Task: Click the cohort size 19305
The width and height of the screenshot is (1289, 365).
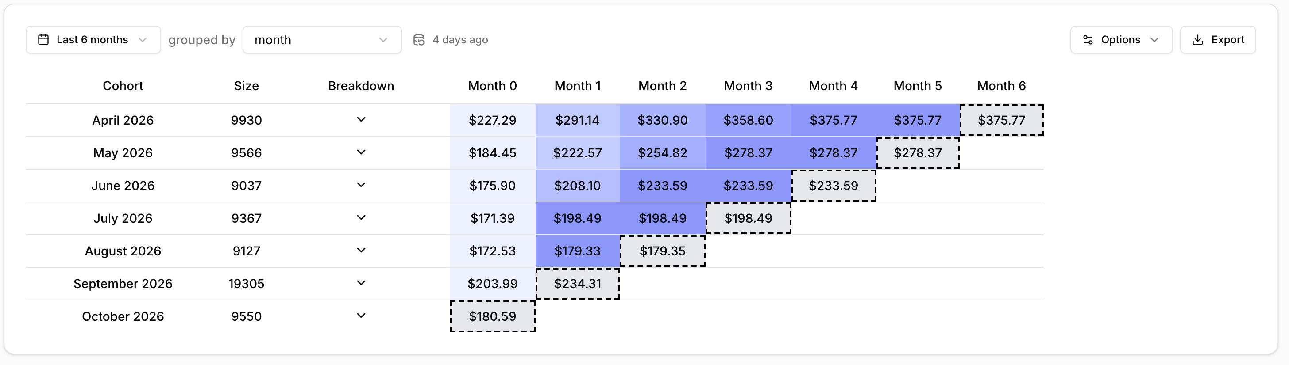Action: pyautogui.click(x=246, y=284)
